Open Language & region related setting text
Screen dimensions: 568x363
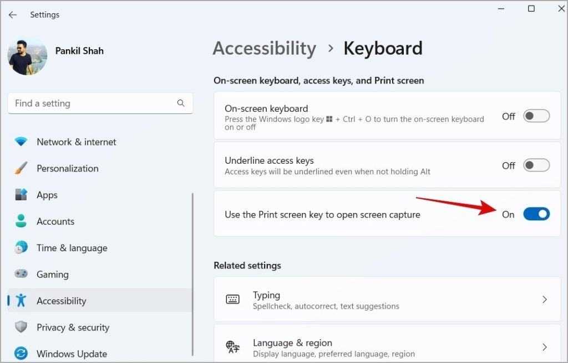click(x=292, y=343)
